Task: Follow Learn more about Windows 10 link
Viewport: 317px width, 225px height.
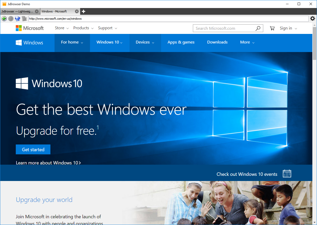Action: [48, 163]
